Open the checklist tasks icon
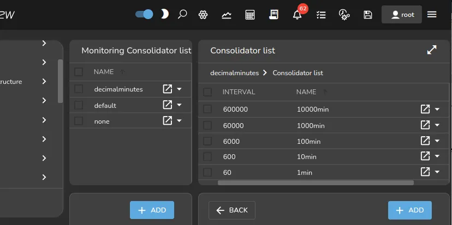This screenshot has height=225, width=452. tap(321, 15)
